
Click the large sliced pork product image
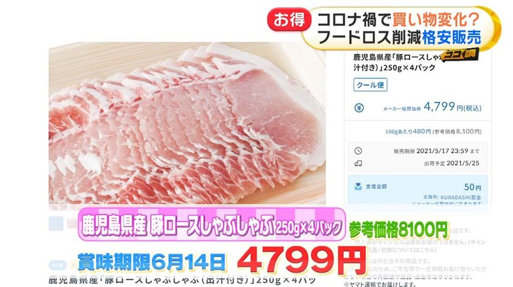pos(187,123)
